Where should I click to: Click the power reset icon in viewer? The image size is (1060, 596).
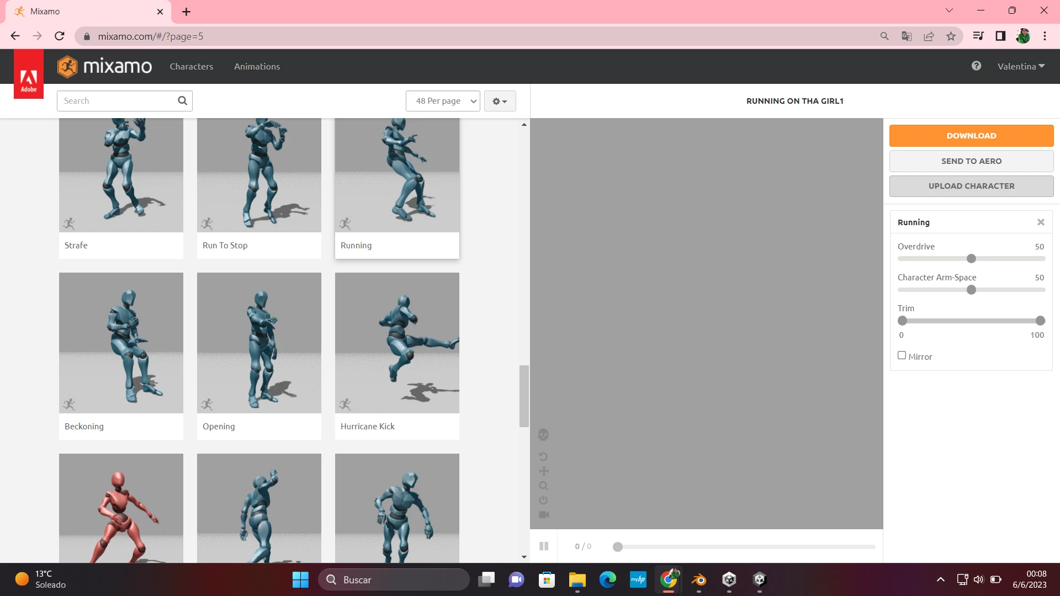(x=543, y=500)
